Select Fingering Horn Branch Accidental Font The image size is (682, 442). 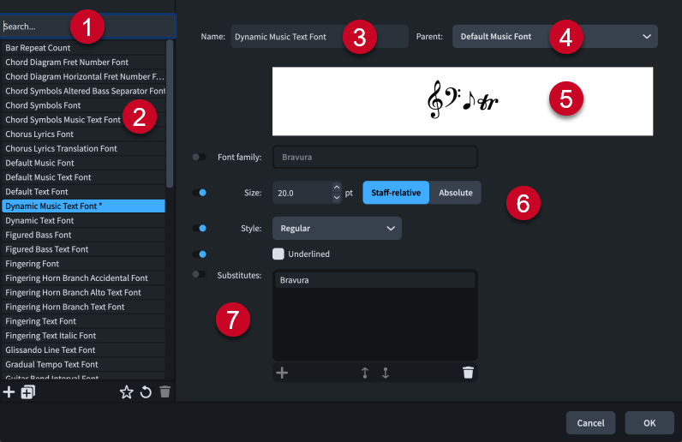(x=83, y=278)
